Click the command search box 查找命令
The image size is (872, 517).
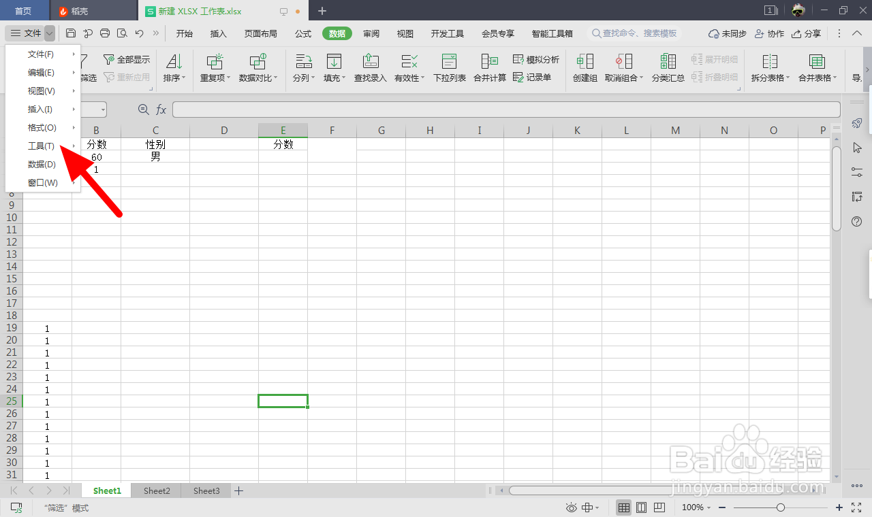(x=634, y=33)
